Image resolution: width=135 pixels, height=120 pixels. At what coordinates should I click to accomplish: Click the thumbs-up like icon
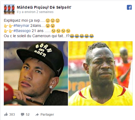[6, 114]
